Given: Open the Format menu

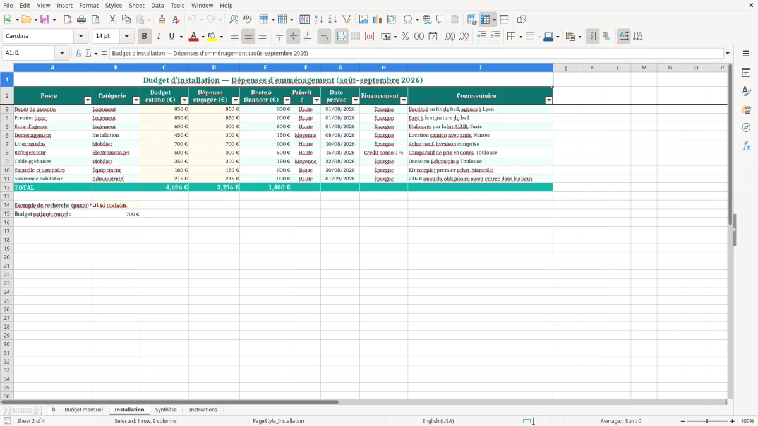Looking at the screenshot, I should click(89, 5).
